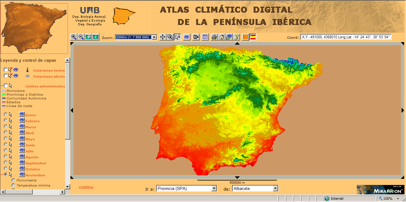Open the créditos link
The width and height of the screenshot is (406, 202).
coord(86,187)
